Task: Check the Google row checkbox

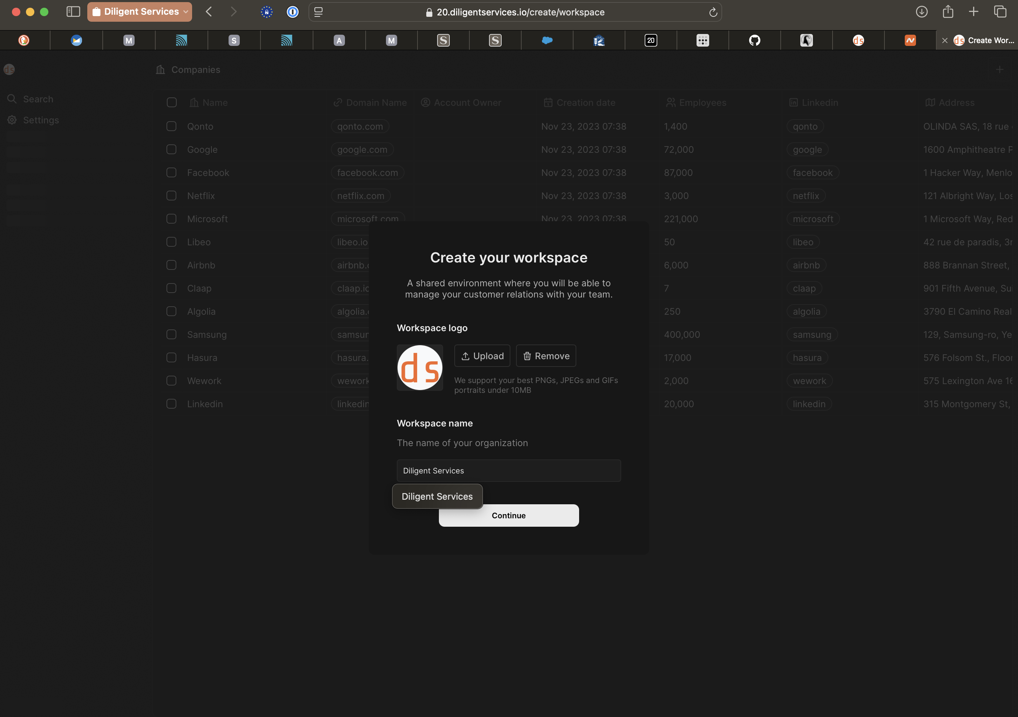Action: (171, 149)
